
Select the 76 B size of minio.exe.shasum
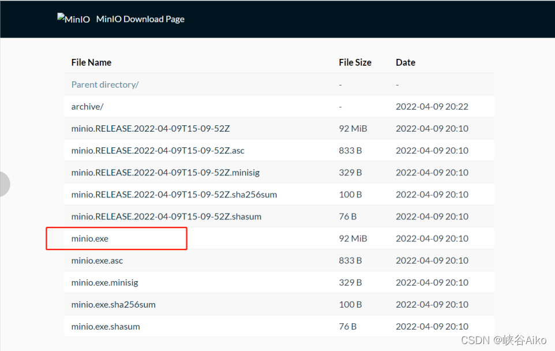click(347, 327)
